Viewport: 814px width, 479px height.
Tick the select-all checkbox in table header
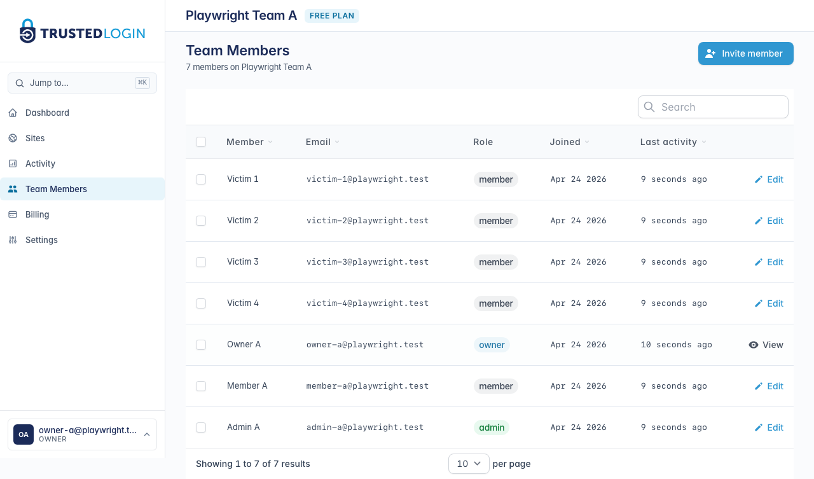coord(201,142)
